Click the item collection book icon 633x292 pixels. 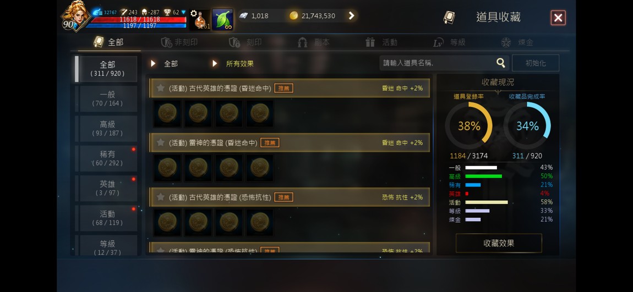click(449, 18)
